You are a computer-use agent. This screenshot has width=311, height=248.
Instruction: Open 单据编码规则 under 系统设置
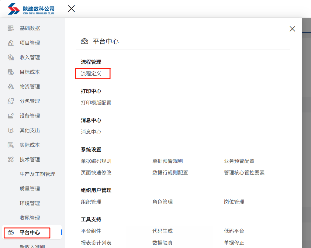click(96, 161)
